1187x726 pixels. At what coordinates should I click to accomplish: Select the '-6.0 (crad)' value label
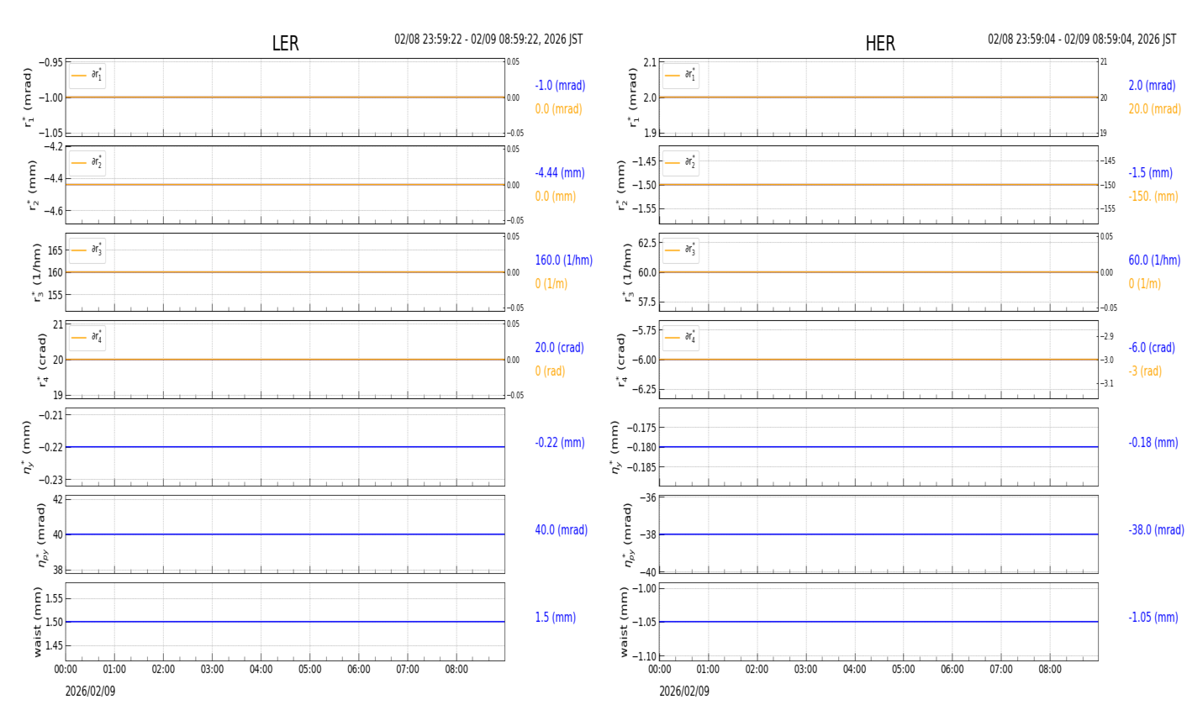[x=1152, y=348]
